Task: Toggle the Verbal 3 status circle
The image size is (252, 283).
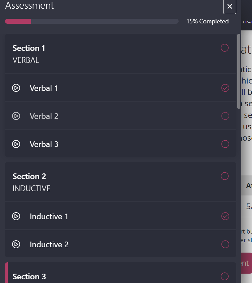Action: click(x=225, y=144)
